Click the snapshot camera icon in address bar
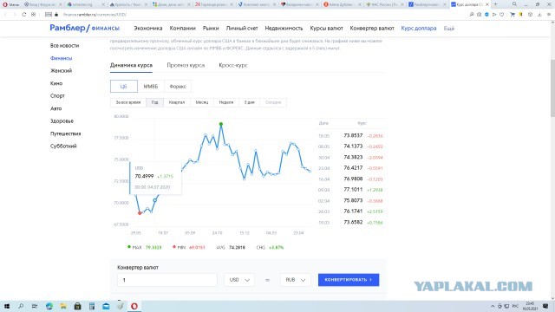Viewport: 555px width, 312px height. (479, 15)
